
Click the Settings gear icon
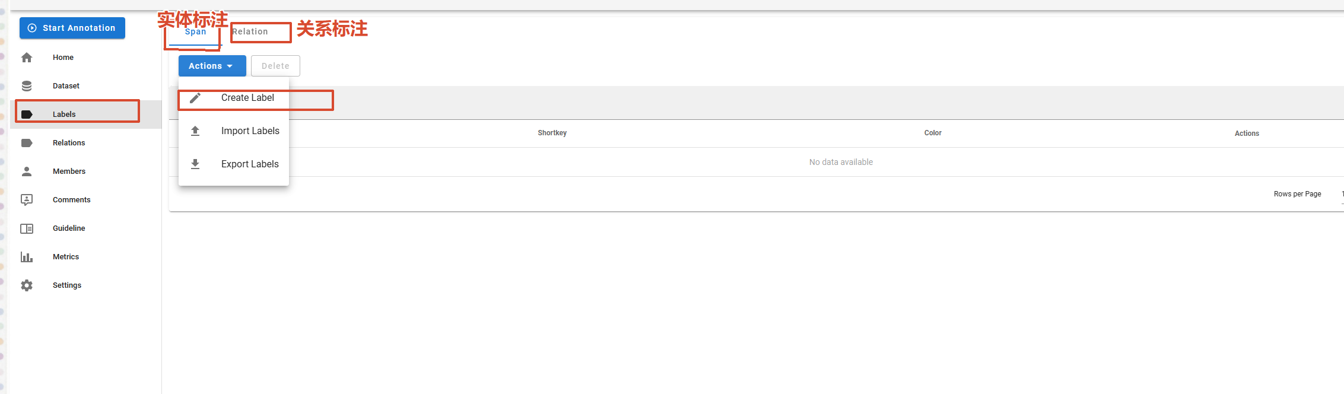point(27,285)
